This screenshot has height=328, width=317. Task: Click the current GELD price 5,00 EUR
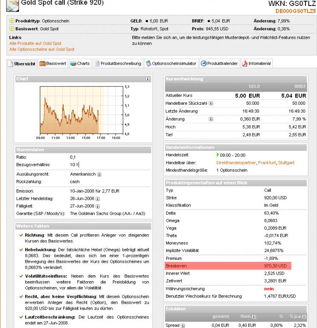(247, 96)
